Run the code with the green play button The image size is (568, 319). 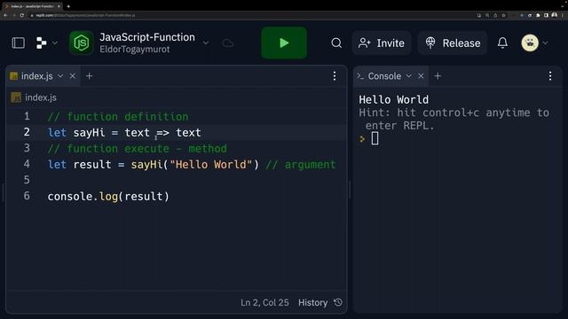(284, 43)
